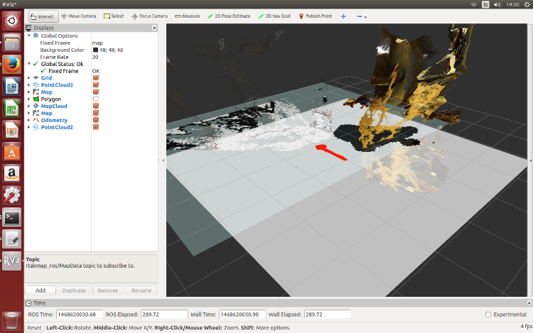Select the 2D Nav Goal tool
This screenshot has height=333, width=533.
[276, 16]
